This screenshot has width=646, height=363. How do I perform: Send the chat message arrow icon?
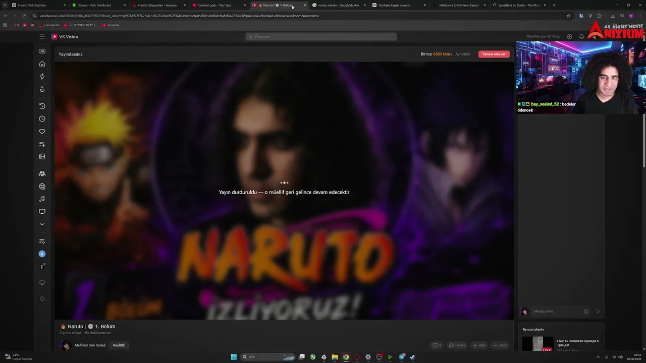point(598,312)
